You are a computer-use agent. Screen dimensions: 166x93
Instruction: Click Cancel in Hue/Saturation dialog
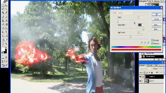point(156,19)
